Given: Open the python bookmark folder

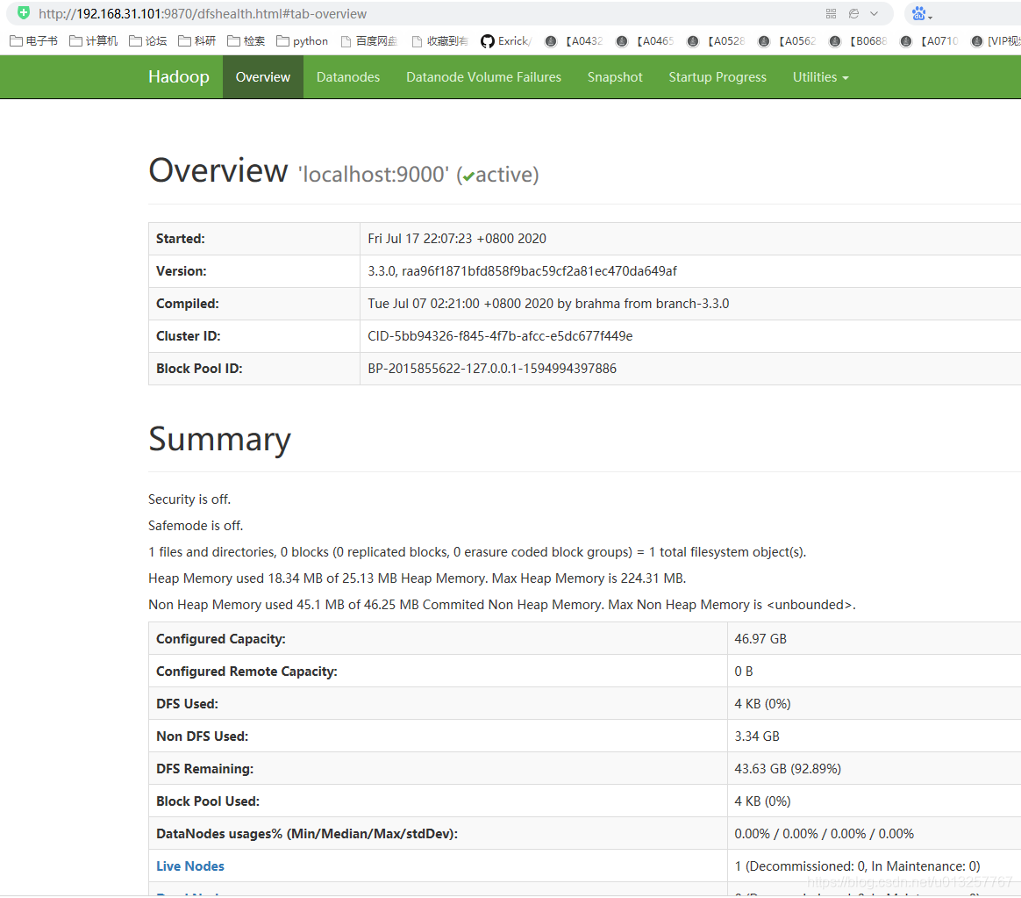Looking at the screenshot, I should 302,41.
